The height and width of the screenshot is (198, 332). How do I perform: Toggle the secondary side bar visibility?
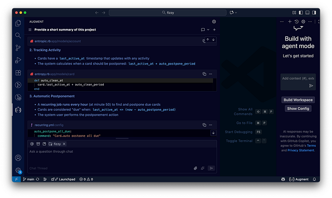pyautogui.click(x=314, y=13)
